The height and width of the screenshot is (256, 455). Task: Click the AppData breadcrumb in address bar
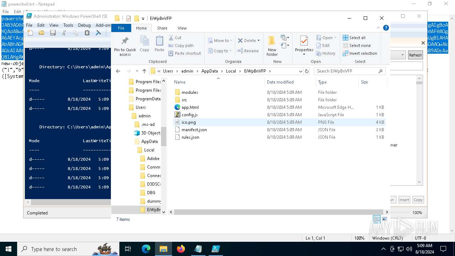coord(209,71)
